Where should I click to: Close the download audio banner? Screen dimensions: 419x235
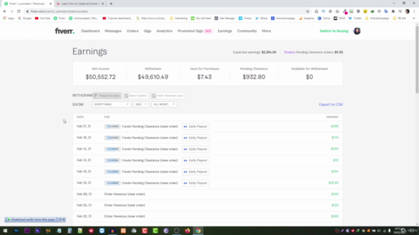tap(64, 219)
